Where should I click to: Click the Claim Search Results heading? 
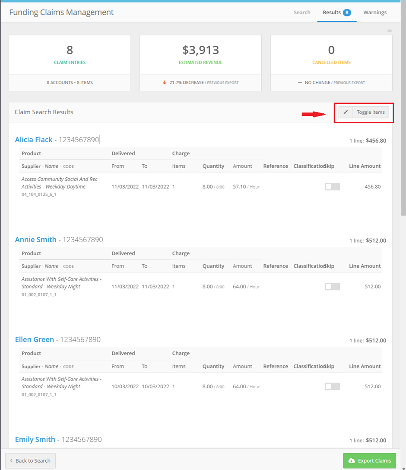pyautogui.click(x=44, y=112)
